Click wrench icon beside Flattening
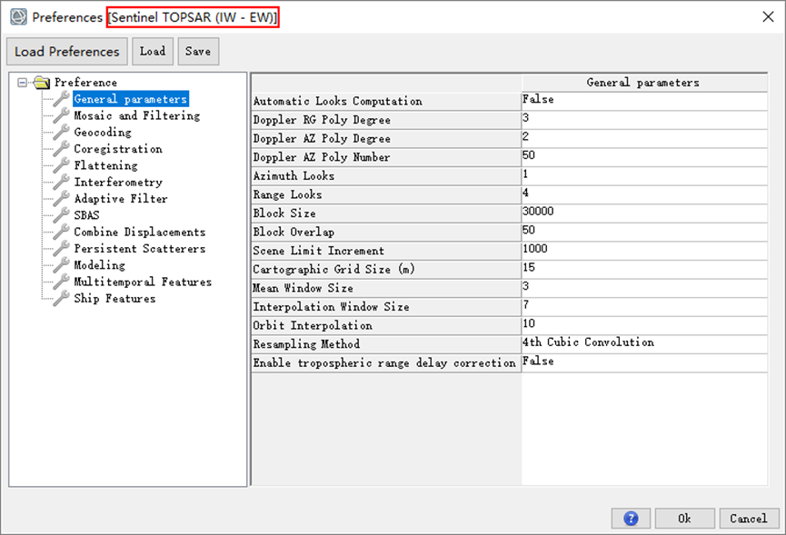 point(61,164)
